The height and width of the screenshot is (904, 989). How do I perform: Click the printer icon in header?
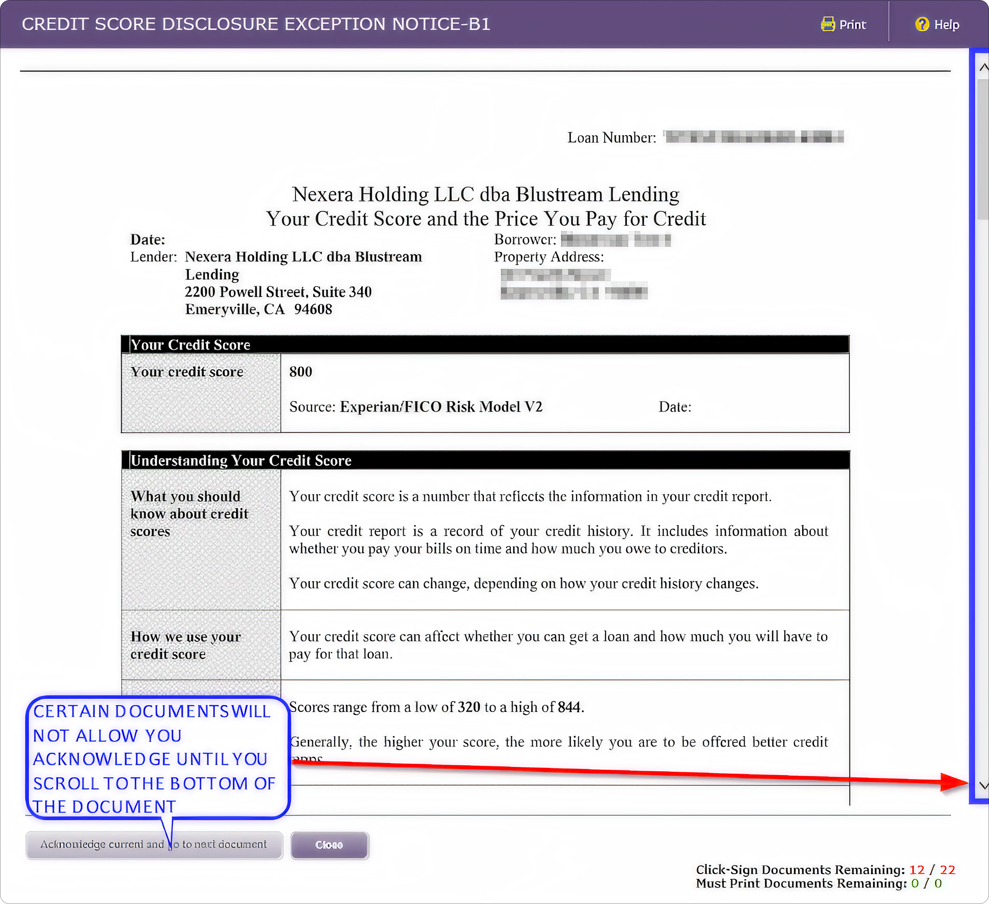coord(828,24)
